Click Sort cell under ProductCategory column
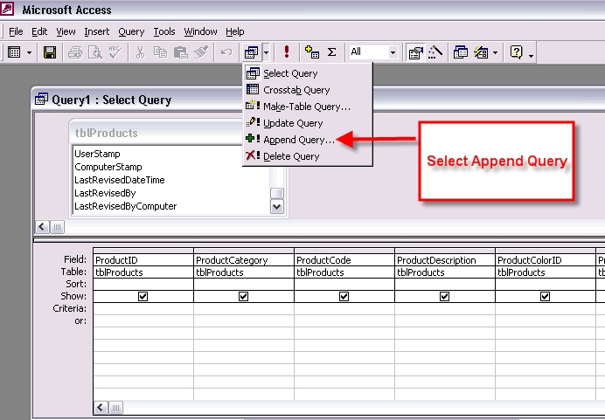The image size is (605, 420). click(x=244, y=284)
